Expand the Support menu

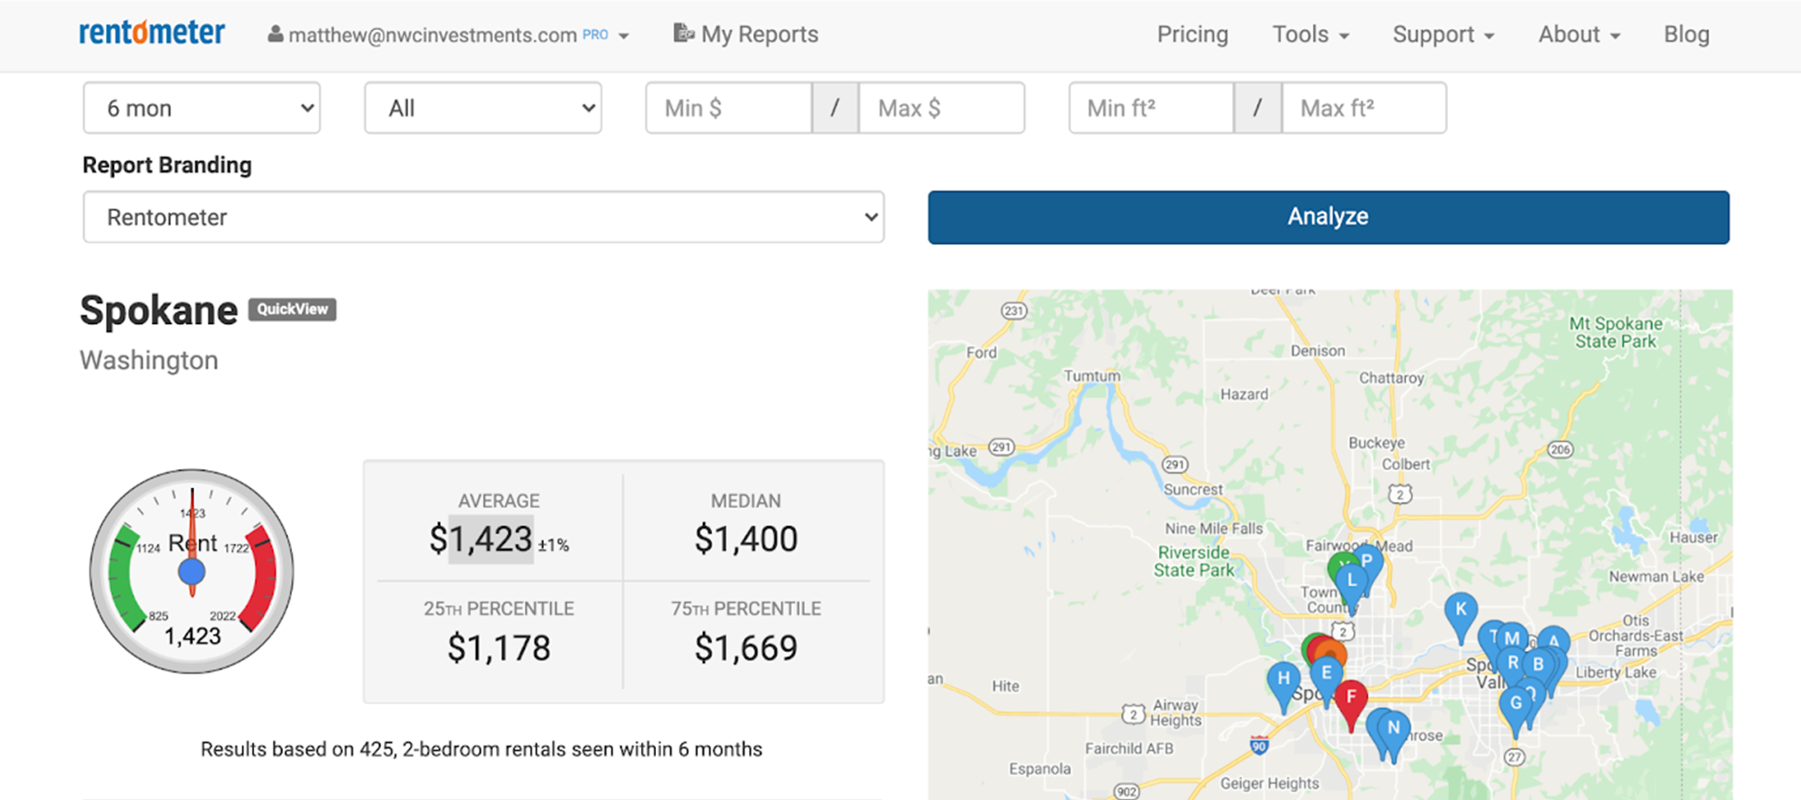[x=1443, y=34]
